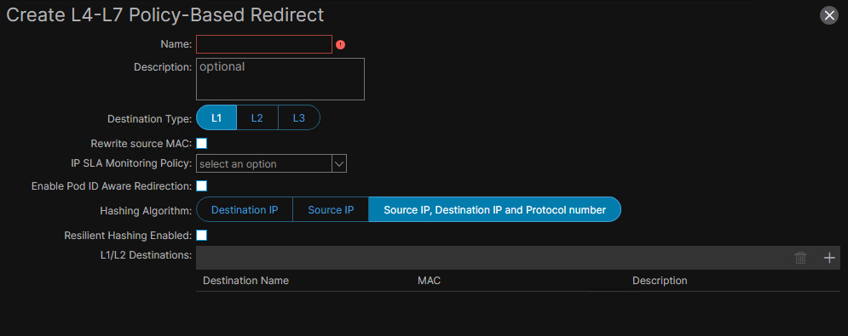
Task: Click the Description column header in table
Action: pyautogui.click(x=660, y=281)
